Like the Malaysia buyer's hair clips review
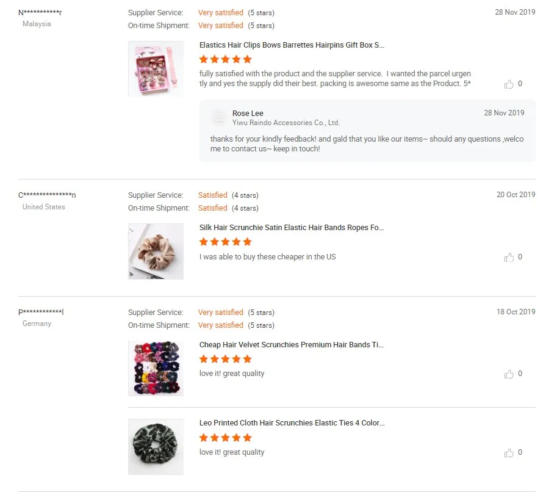 click(x=509, y=84)
